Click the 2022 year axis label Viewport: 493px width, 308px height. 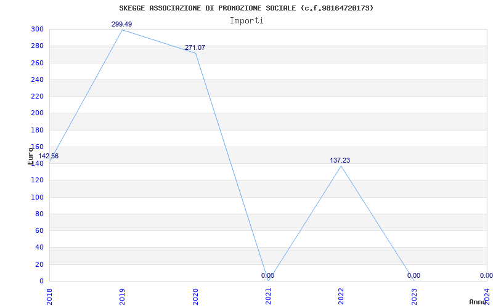coord(341,296)
